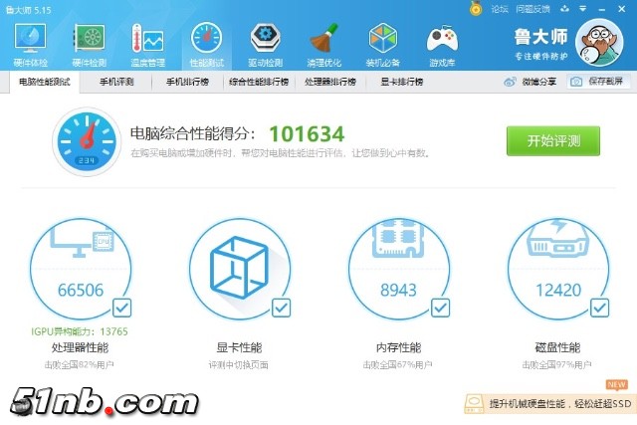Open 驱动检测 driver detection
The width and height of the screenshot is (637, 425).
click(x=266, y=45)
